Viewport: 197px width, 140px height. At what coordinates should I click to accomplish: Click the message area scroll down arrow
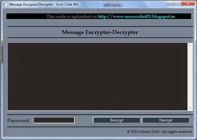pos(190,108)
